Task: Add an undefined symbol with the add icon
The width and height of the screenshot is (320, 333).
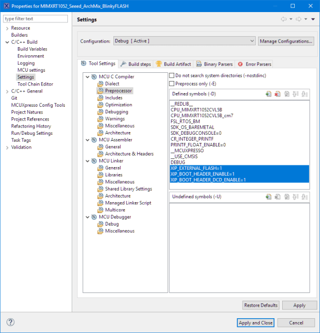Action: point(268,197)
